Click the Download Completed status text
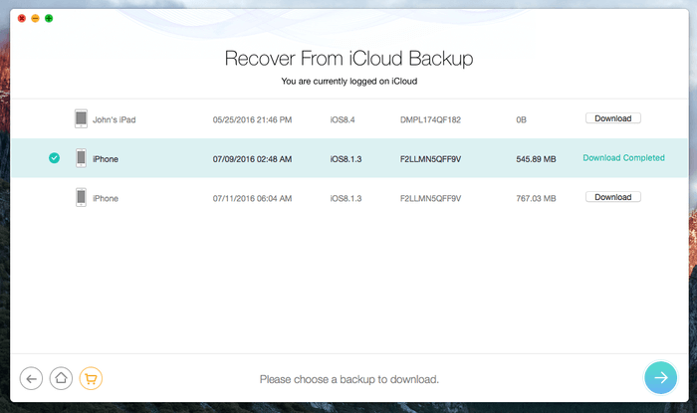This screenshot has height=413, width=697. [623, 158]
